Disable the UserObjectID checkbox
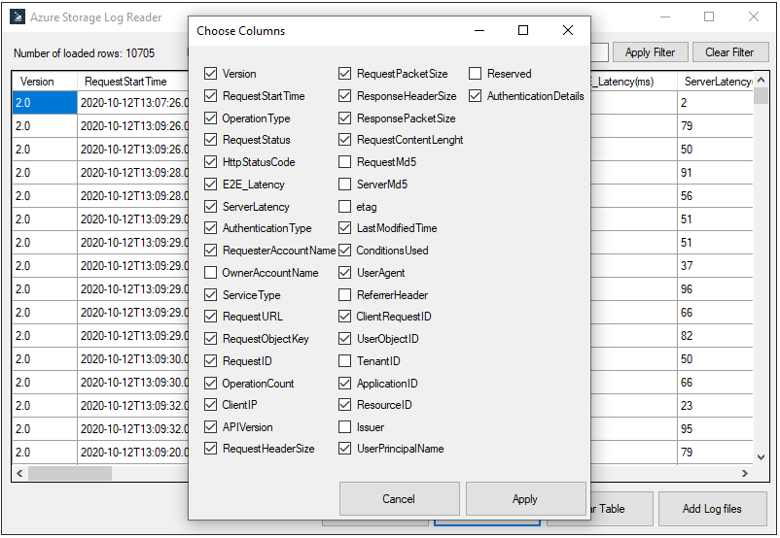 pyautogui.click(x=344, y=339)
